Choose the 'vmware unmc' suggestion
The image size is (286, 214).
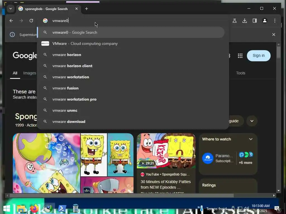(x=131, y=110)
